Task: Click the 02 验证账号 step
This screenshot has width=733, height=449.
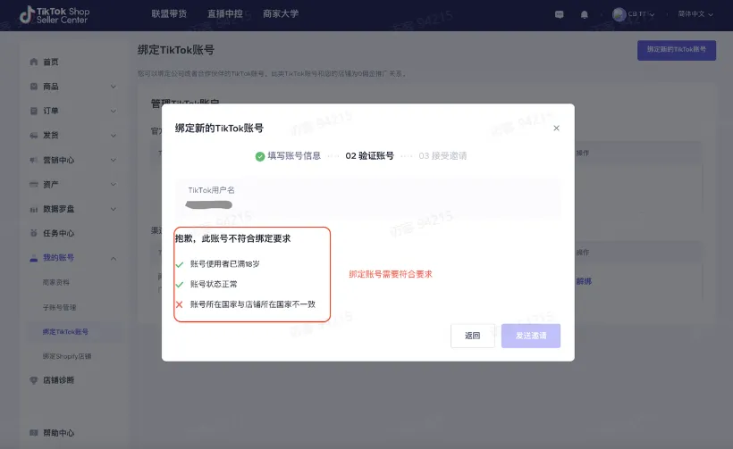Action: tap(370, 156)
